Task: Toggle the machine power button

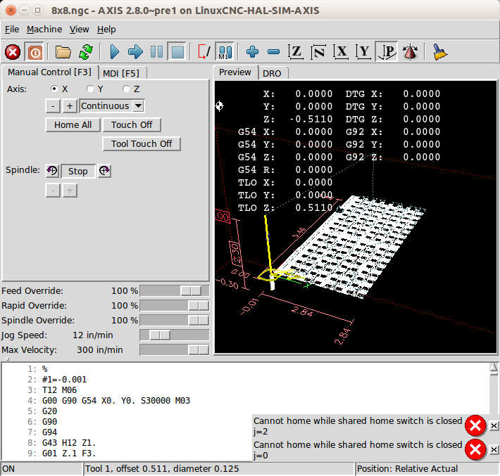Action: click(x=35, y=52)
